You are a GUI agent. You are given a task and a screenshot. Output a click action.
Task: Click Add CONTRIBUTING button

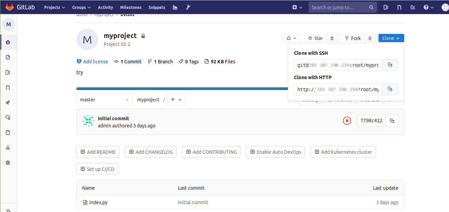point(211,152)
